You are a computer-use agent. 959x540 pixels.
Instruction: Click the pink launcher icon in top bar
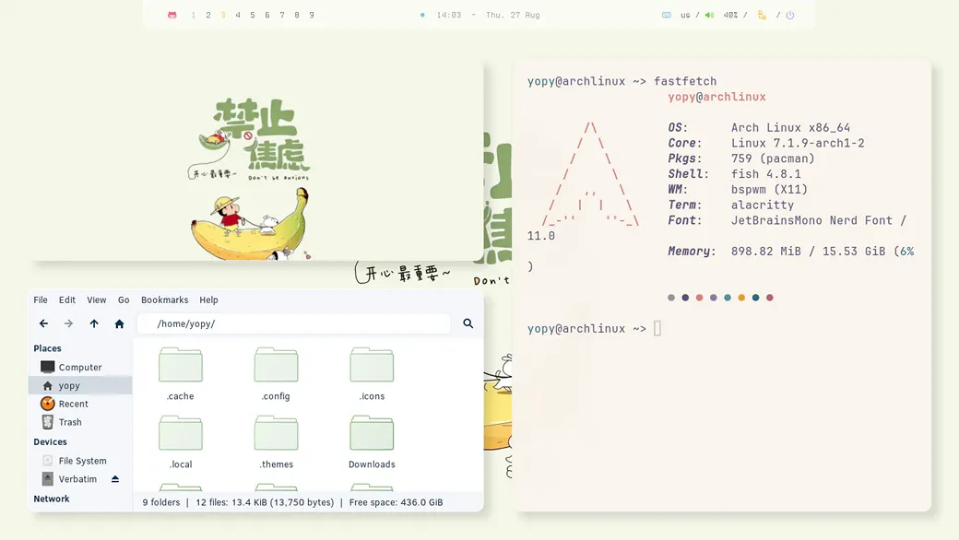(172, 16)
